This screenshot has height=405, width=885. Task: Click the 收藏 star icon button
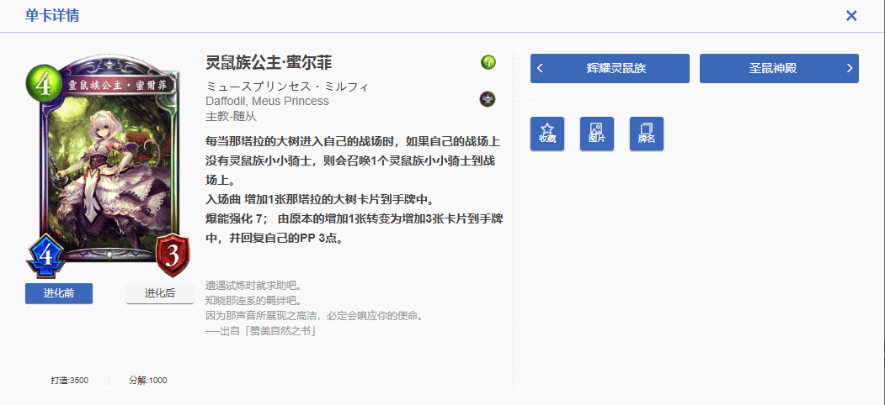[547, 134]
